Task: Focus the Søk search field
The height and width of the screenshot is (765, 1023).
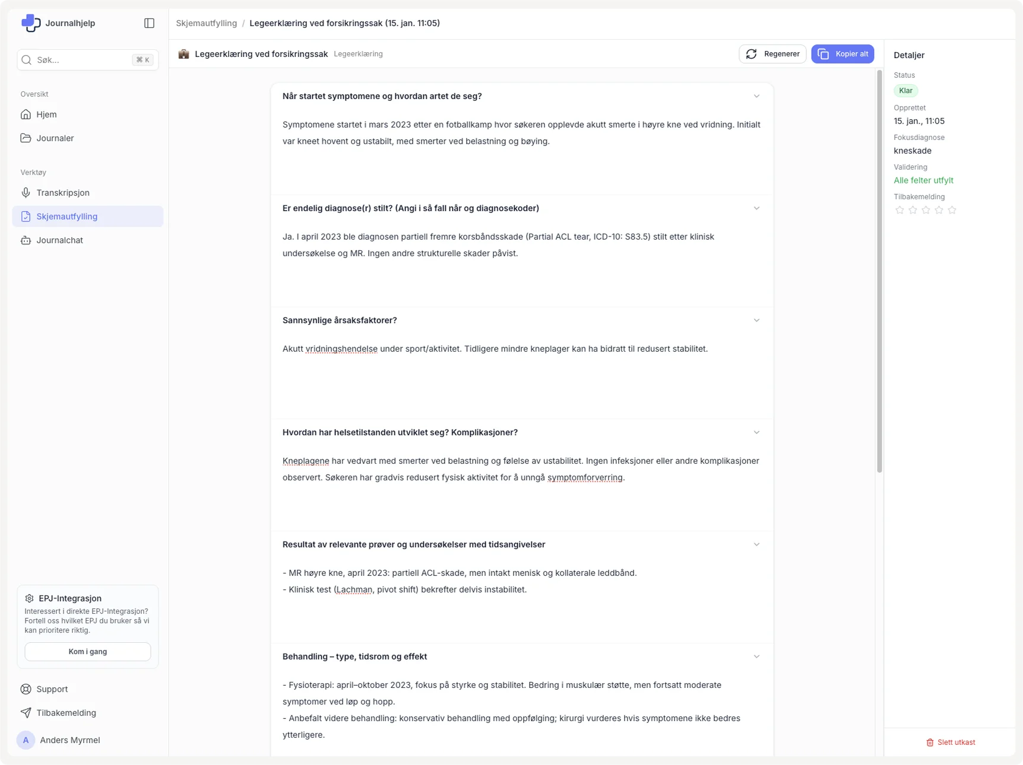Action: point(83,60)
